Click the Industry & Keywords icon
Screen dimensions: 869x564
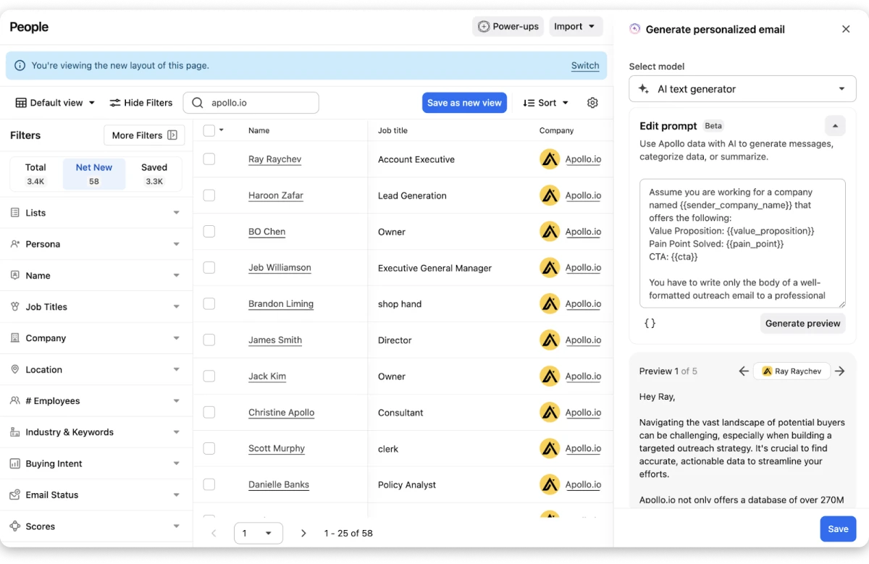coord(15,432)
